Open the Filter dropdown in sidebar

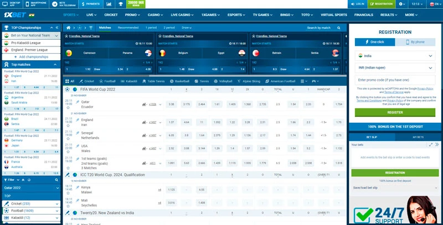(12, 180)
